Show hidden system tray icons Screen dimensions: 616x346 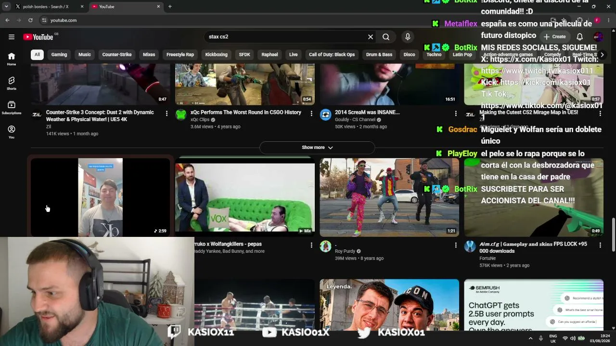[x=531, y=338]
